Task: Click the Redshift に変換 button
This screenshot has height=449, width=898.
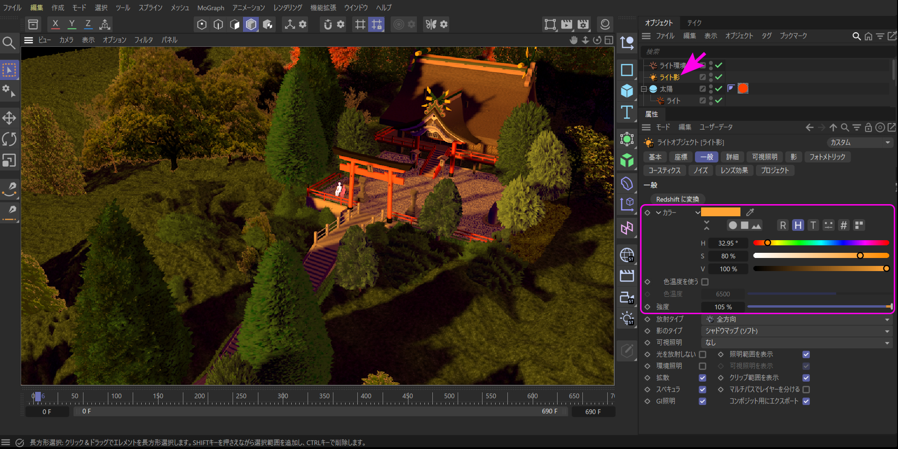Action: [x=677, y=199]
